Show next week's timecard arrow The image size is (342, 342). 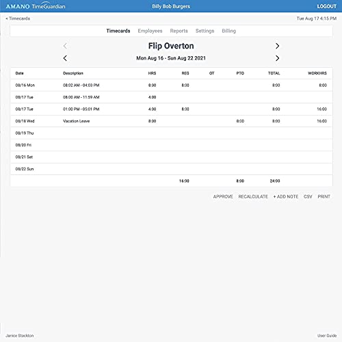pos(277,58)
